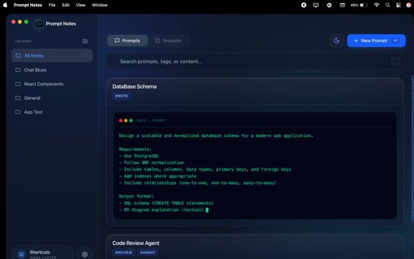Click the #REVIEW tag on Code Review Agent
Screen dimensions: 414x259
124,252
